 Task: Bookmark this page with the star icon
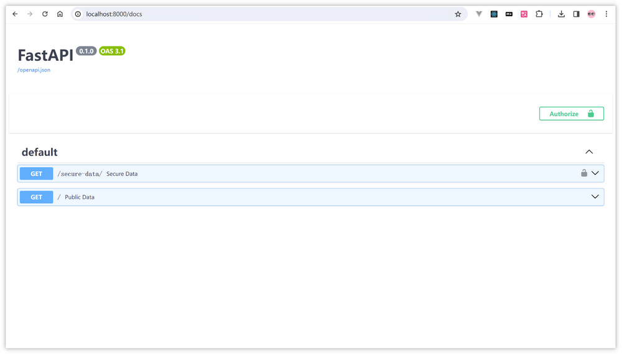pos(458,14)
